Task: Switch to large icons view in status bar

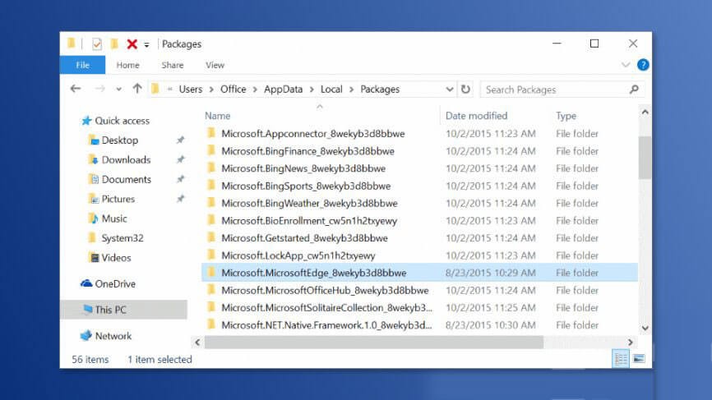Action: tap(638, 359)
